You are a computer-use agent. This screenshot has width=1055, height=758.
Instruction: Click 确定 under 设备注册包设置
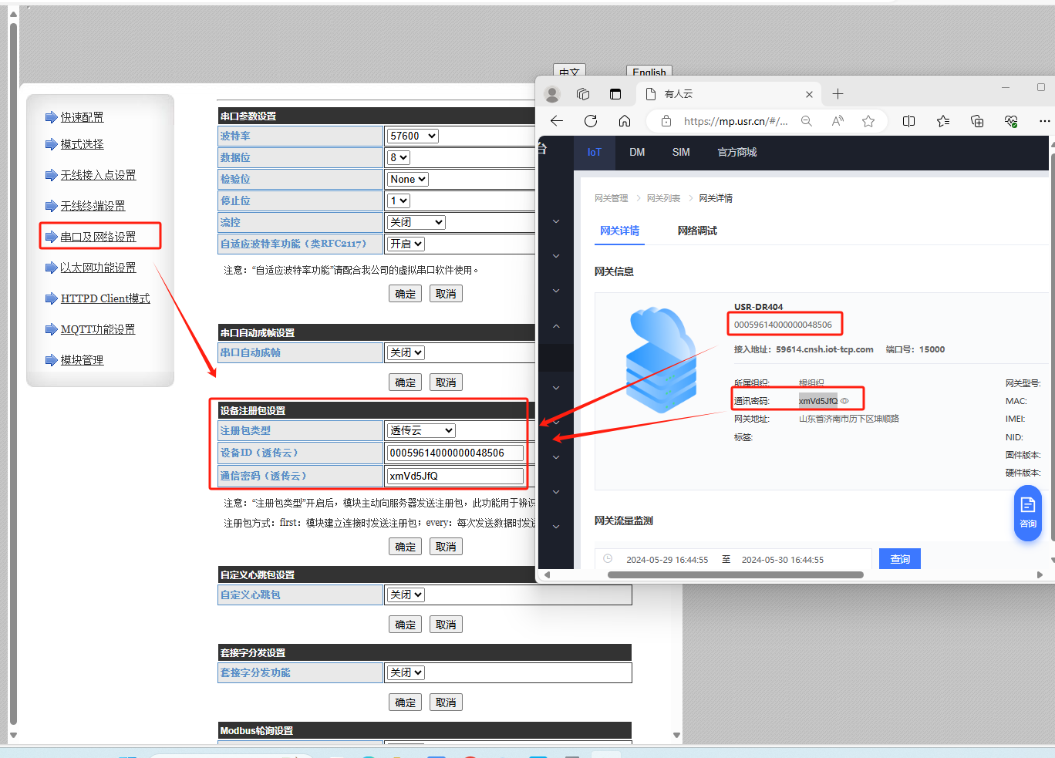click(x=406, y=547)
